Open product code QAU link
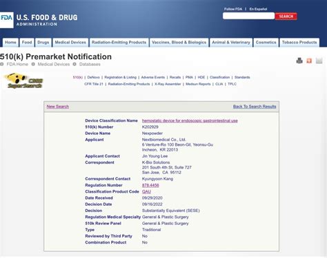Screen dimensions: 327x258 146,191
